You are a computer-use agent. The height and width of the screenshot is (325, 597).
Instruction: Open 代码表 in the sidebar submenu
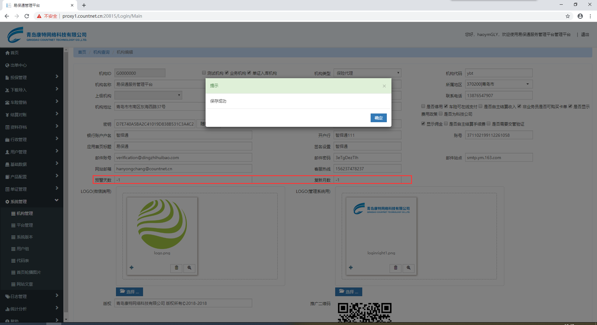pos(23,261)
